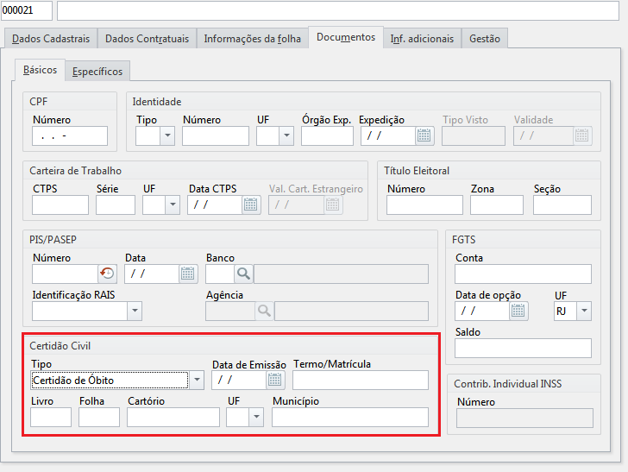628x472 pixels.
Task: Click the employee name field at top
Action: (x=338, y=10)
